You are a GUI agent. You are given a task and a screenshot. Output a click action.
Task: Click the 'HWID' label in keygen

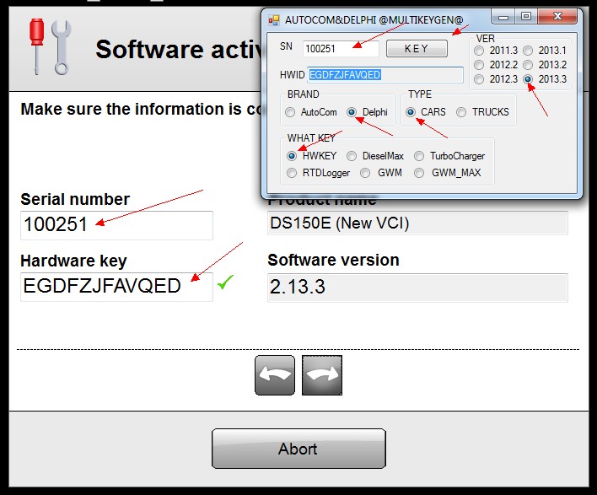[x=292, y=75]
